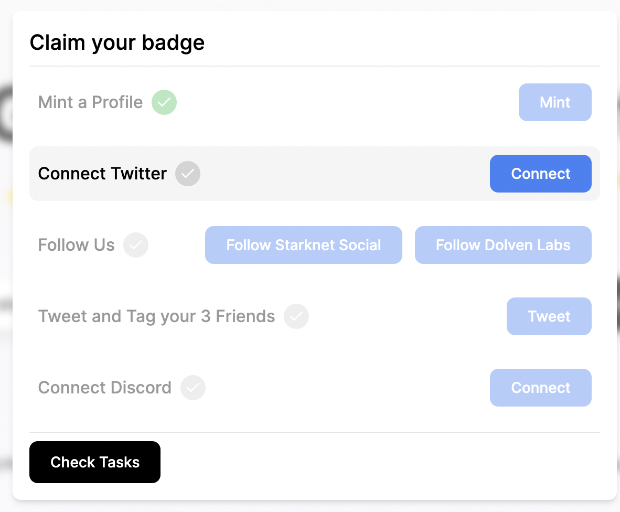620x512 pixels.
Task: Select the Follow Us task label
Action: (76, 245)
